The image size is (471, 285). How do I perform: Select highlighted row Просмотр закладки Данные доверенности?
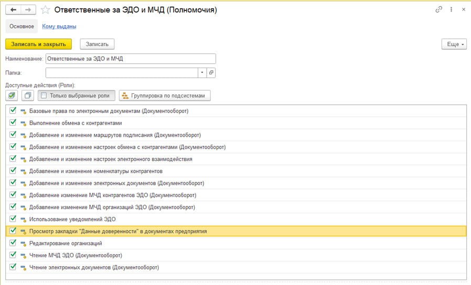pyautogui.click(x=236, y=231)
